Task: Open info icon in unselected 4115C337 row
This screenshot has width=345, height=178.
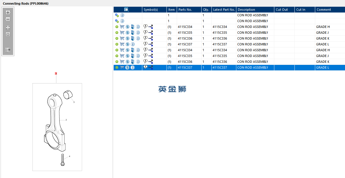Action: click(x=133, y=44)
